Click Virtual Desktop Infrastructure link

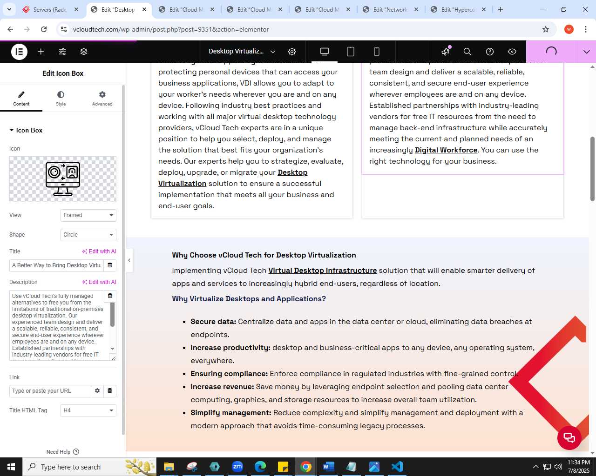(322, 271)
